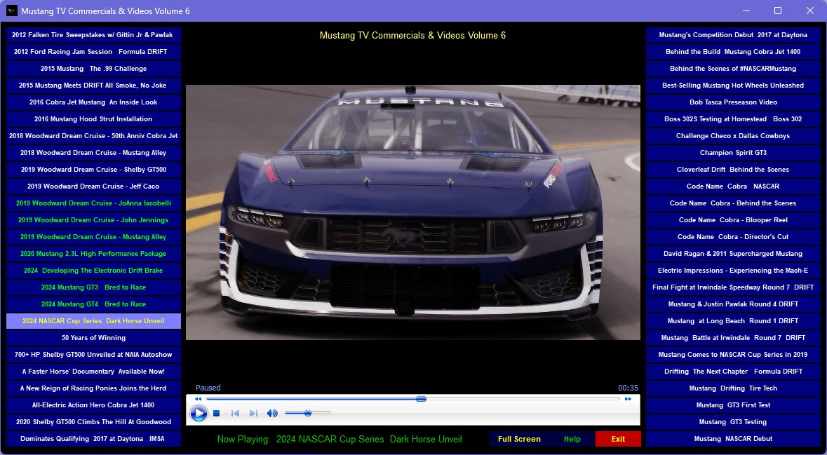Open 700+ HP Shelby GT500 Unveiled video
The image size is (827, 455).
(93, 355)
